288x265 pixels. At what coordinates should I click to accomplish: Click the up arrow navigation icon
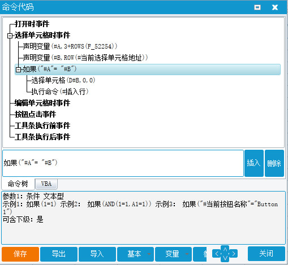(225, 249)
